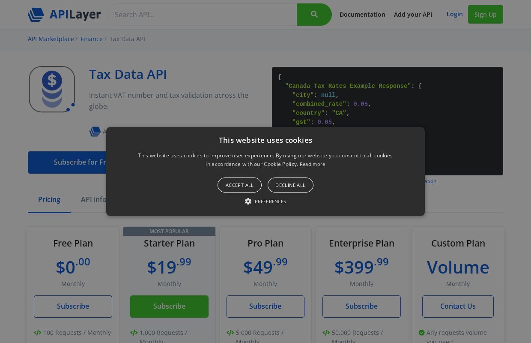Decline all cookies
Image resolution: width=531 pixels, height=343 pixels.
click(290, 185)
